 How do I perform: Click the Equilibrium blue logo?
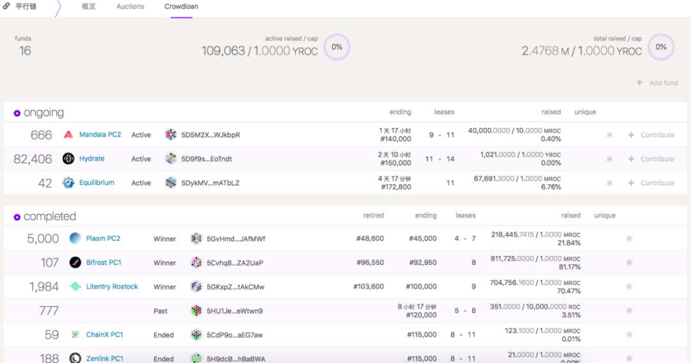point(68,182)
